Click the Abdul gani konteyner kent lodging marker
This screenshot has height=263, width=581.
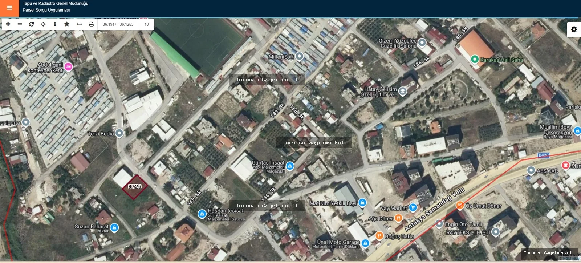point(68,67)
